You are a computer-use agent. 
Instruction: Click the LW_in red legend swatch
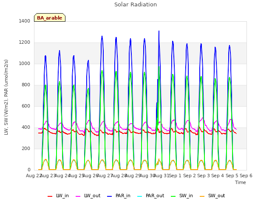pyautogui.click(x=50, y=196)
